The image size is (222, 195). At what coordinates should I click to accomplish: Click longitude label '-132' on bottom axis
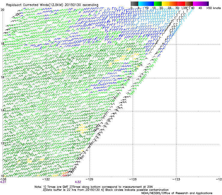pos(46,179)
